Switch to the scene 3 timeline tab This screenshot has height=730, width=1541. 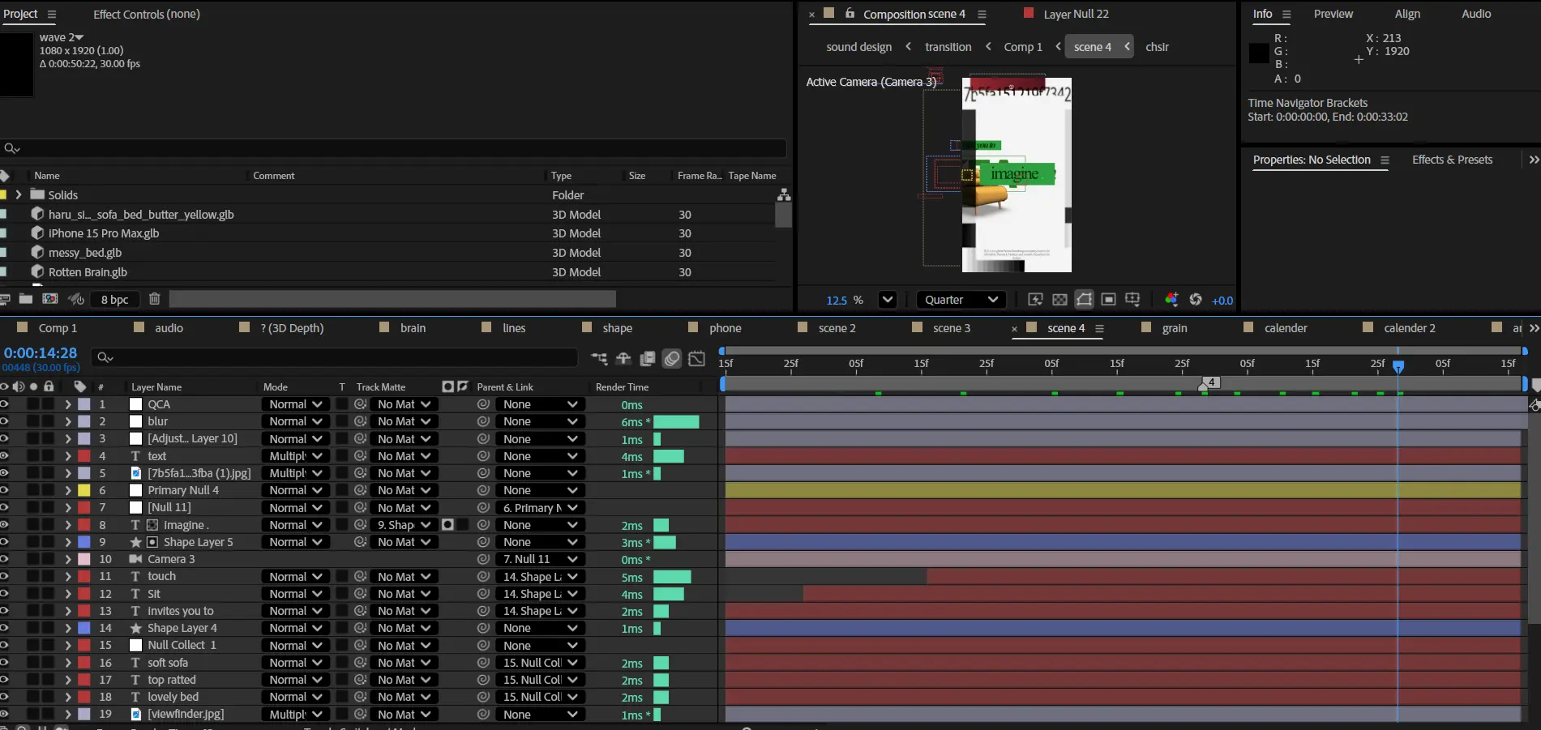point(951,328)
